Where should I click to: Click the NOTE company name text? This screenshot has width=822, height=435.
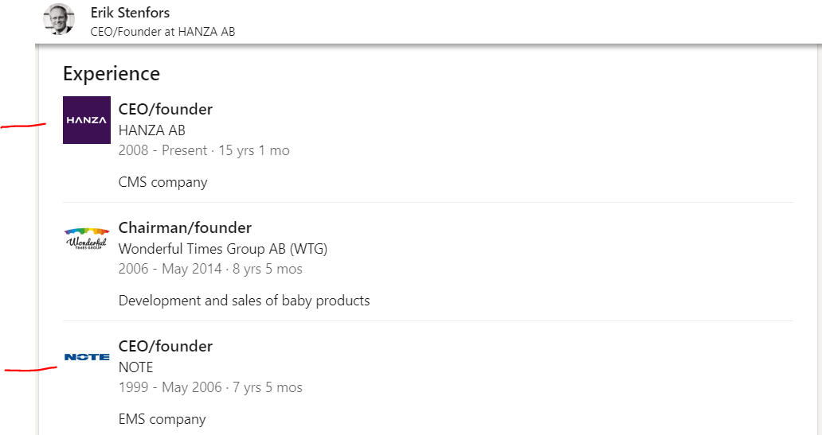135,367
